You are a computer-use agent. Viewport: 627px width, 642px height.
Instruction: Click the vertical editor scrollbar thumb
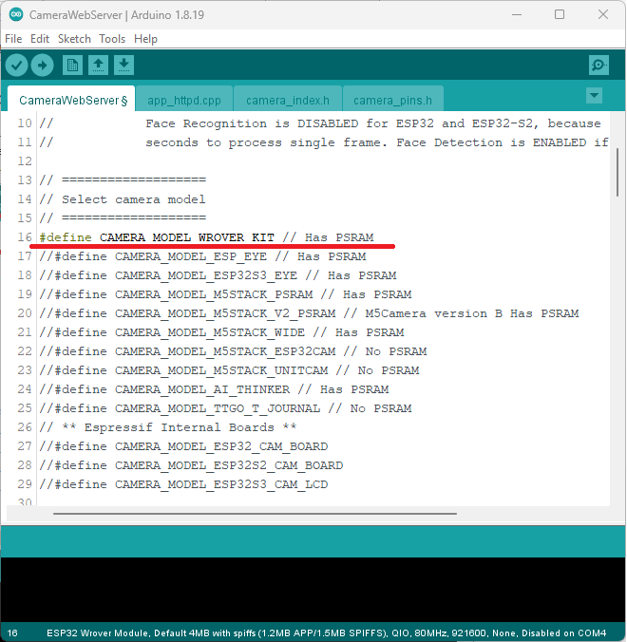point(617,173)
